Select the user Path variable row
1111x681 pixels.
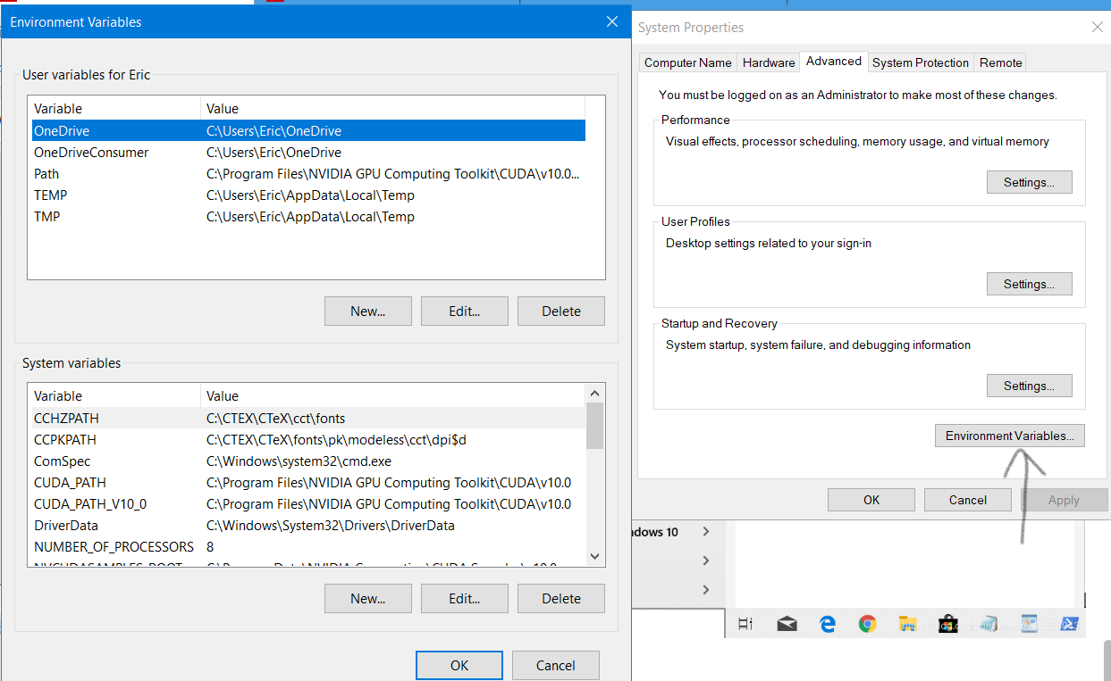[308, 174]
